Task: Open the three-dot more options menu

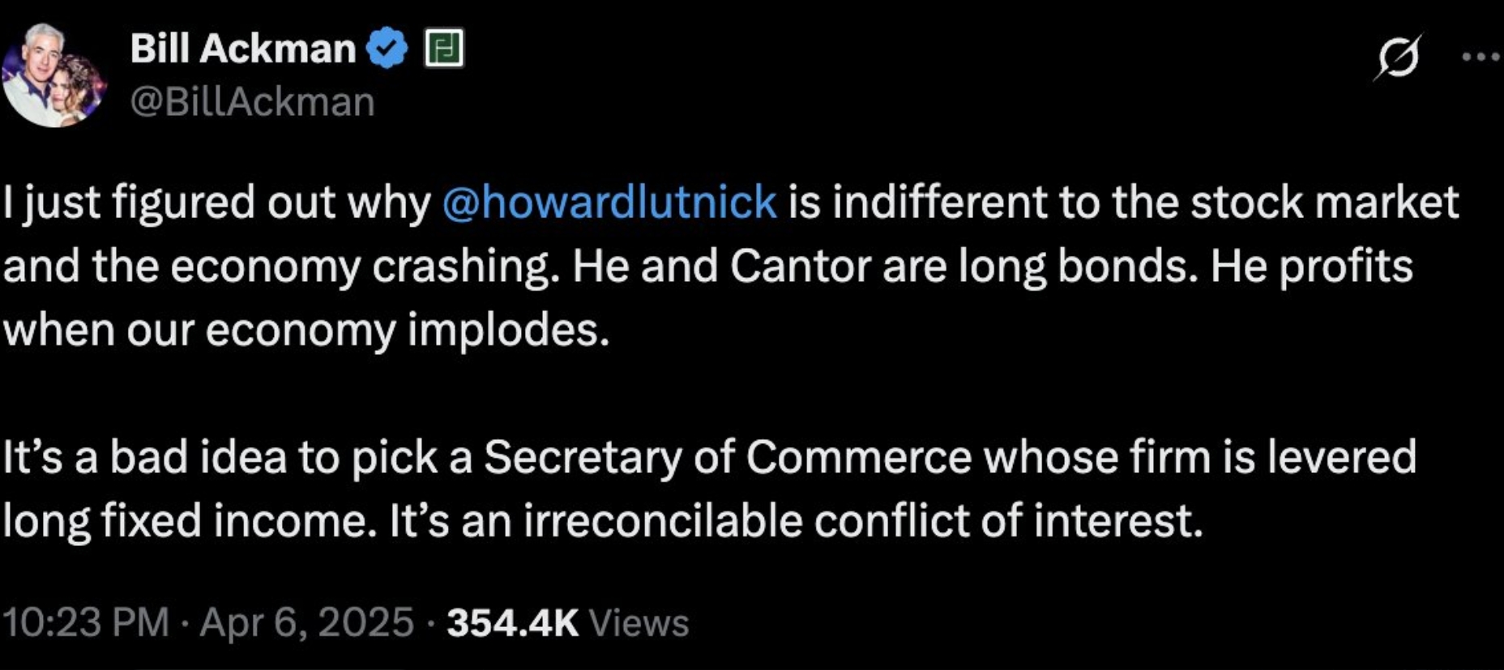Action: (x=1481, y=57)
